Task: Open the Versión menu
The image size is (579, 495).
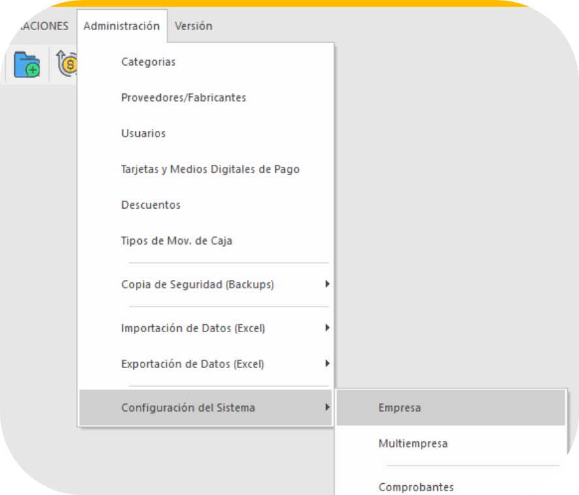Action: click(x=193, y=26)
